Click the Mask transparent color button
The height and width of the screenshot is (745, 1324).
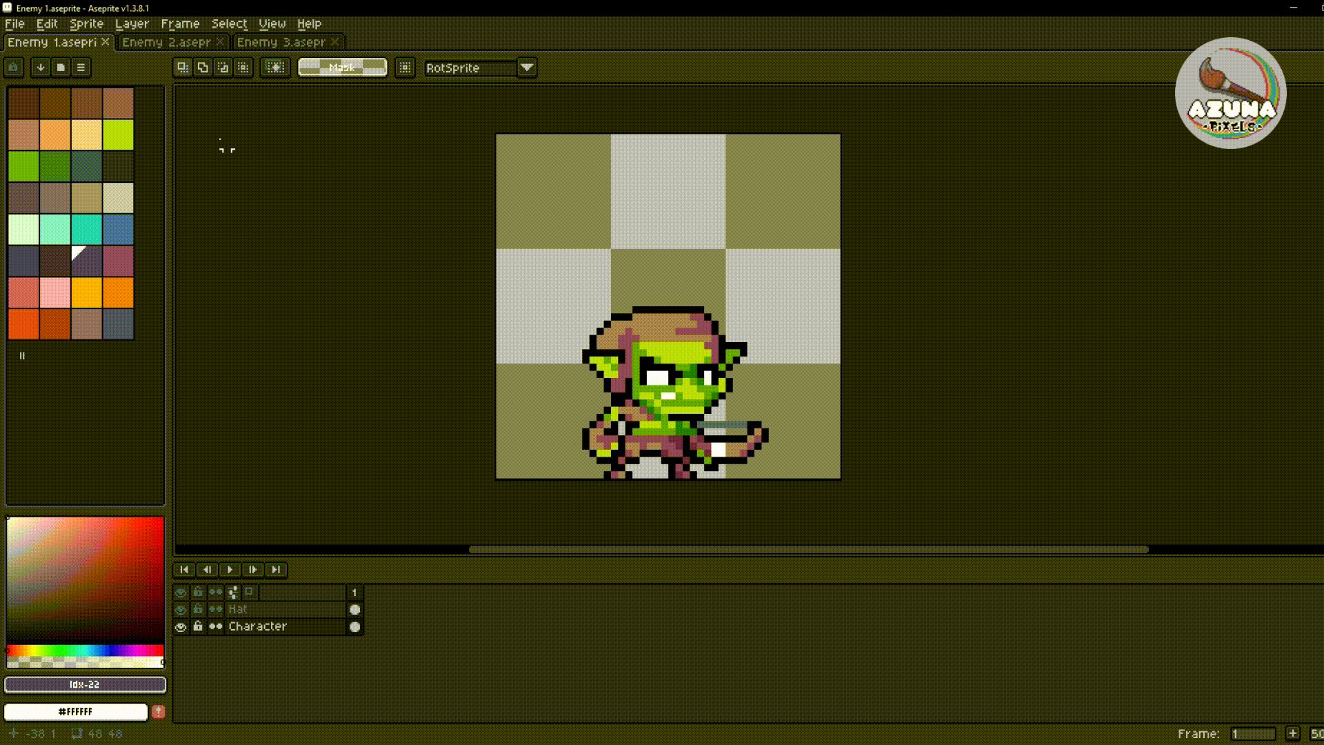coord(342,68)
